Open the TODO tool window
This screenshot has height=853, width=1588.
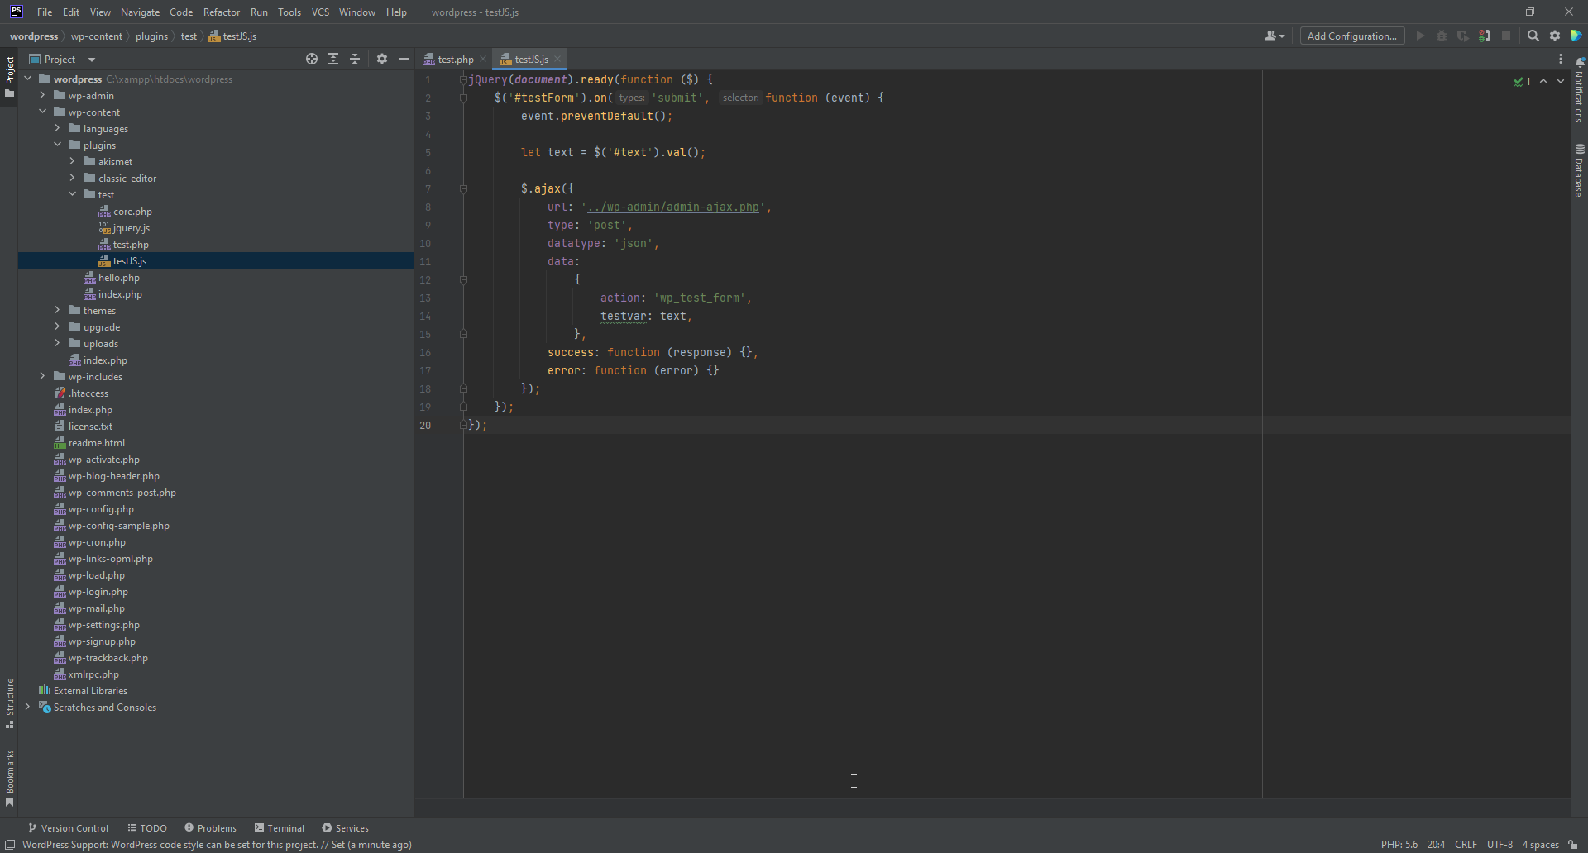(147, 827)
